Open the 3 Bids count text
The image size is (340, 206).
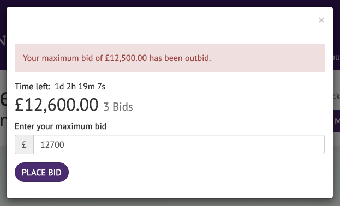(118, 107)
